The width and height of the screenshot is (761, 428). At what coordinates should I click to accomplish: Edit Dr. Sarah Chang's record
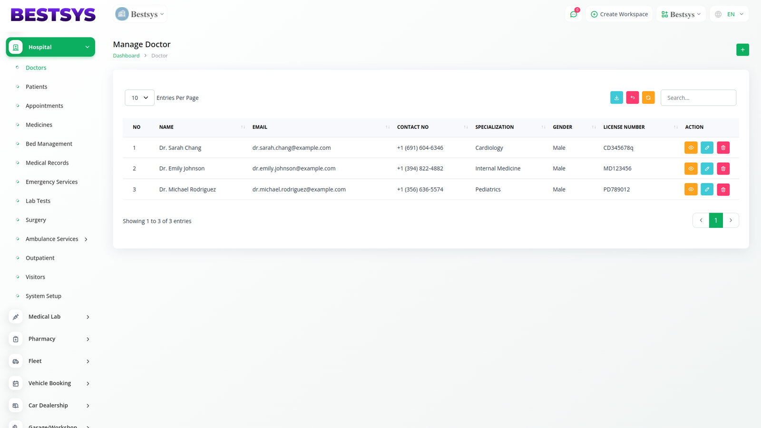coord(707,148)
